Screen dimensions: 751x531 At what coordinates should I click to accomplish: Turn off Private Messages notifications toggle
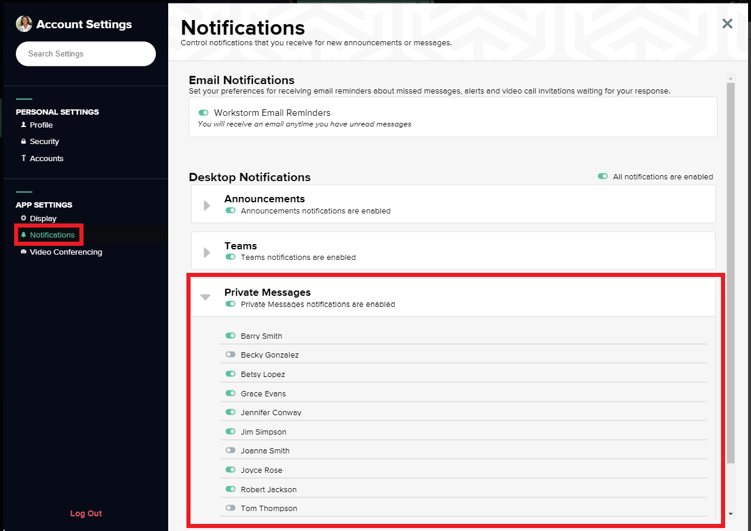pos(231,304)
